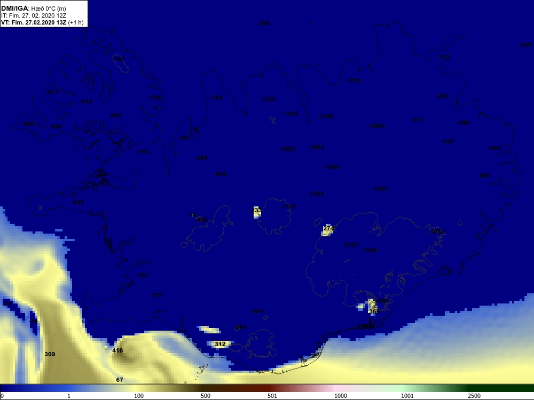Select the 67 value near the legend
The width and height of the screenshot is (534, 400).
tap(120, 380)
